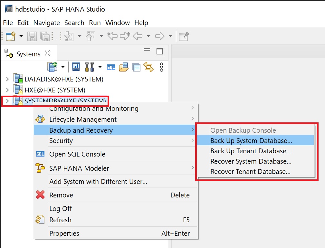Click the Next Annotation toolbar icon
This screenshot has height=248, width=325.
(69, 36)
